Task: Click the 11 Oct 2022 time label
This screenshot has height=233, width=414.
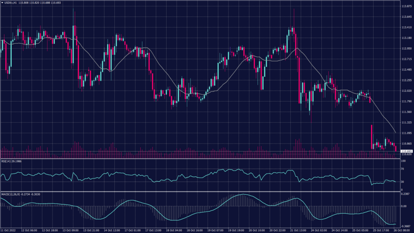Action: tap(8, 230)
